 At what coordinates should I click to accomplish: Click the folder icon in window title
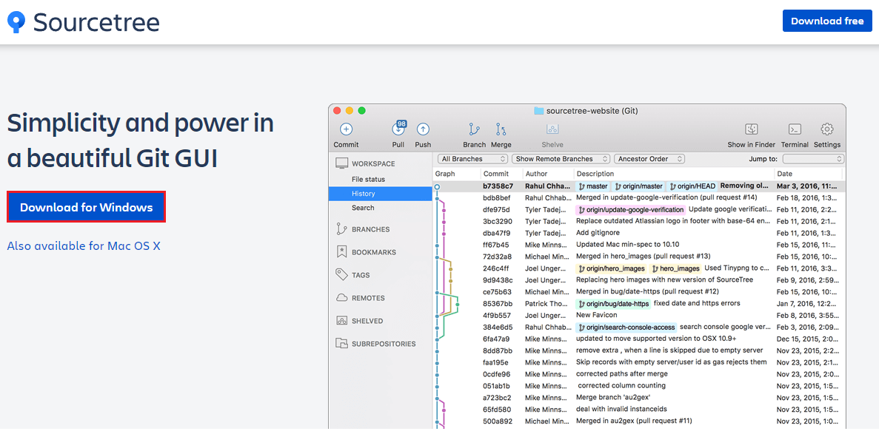point(538,110)
